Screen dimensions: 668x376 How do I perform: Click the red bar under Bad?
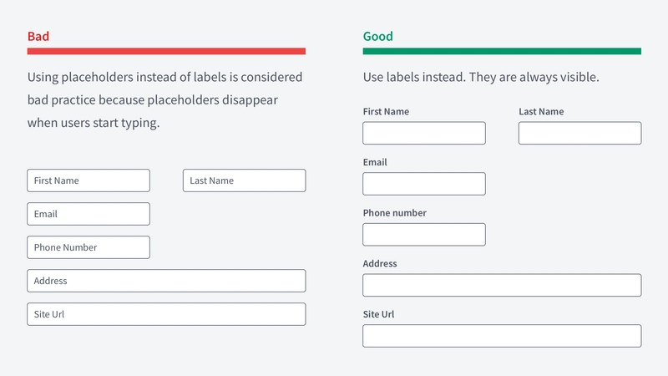[166, 51]
